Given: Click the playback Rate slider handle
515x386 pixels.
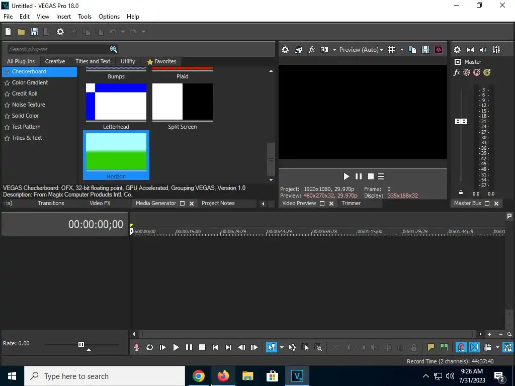Looking at the screenshot, I should point(81,344).
